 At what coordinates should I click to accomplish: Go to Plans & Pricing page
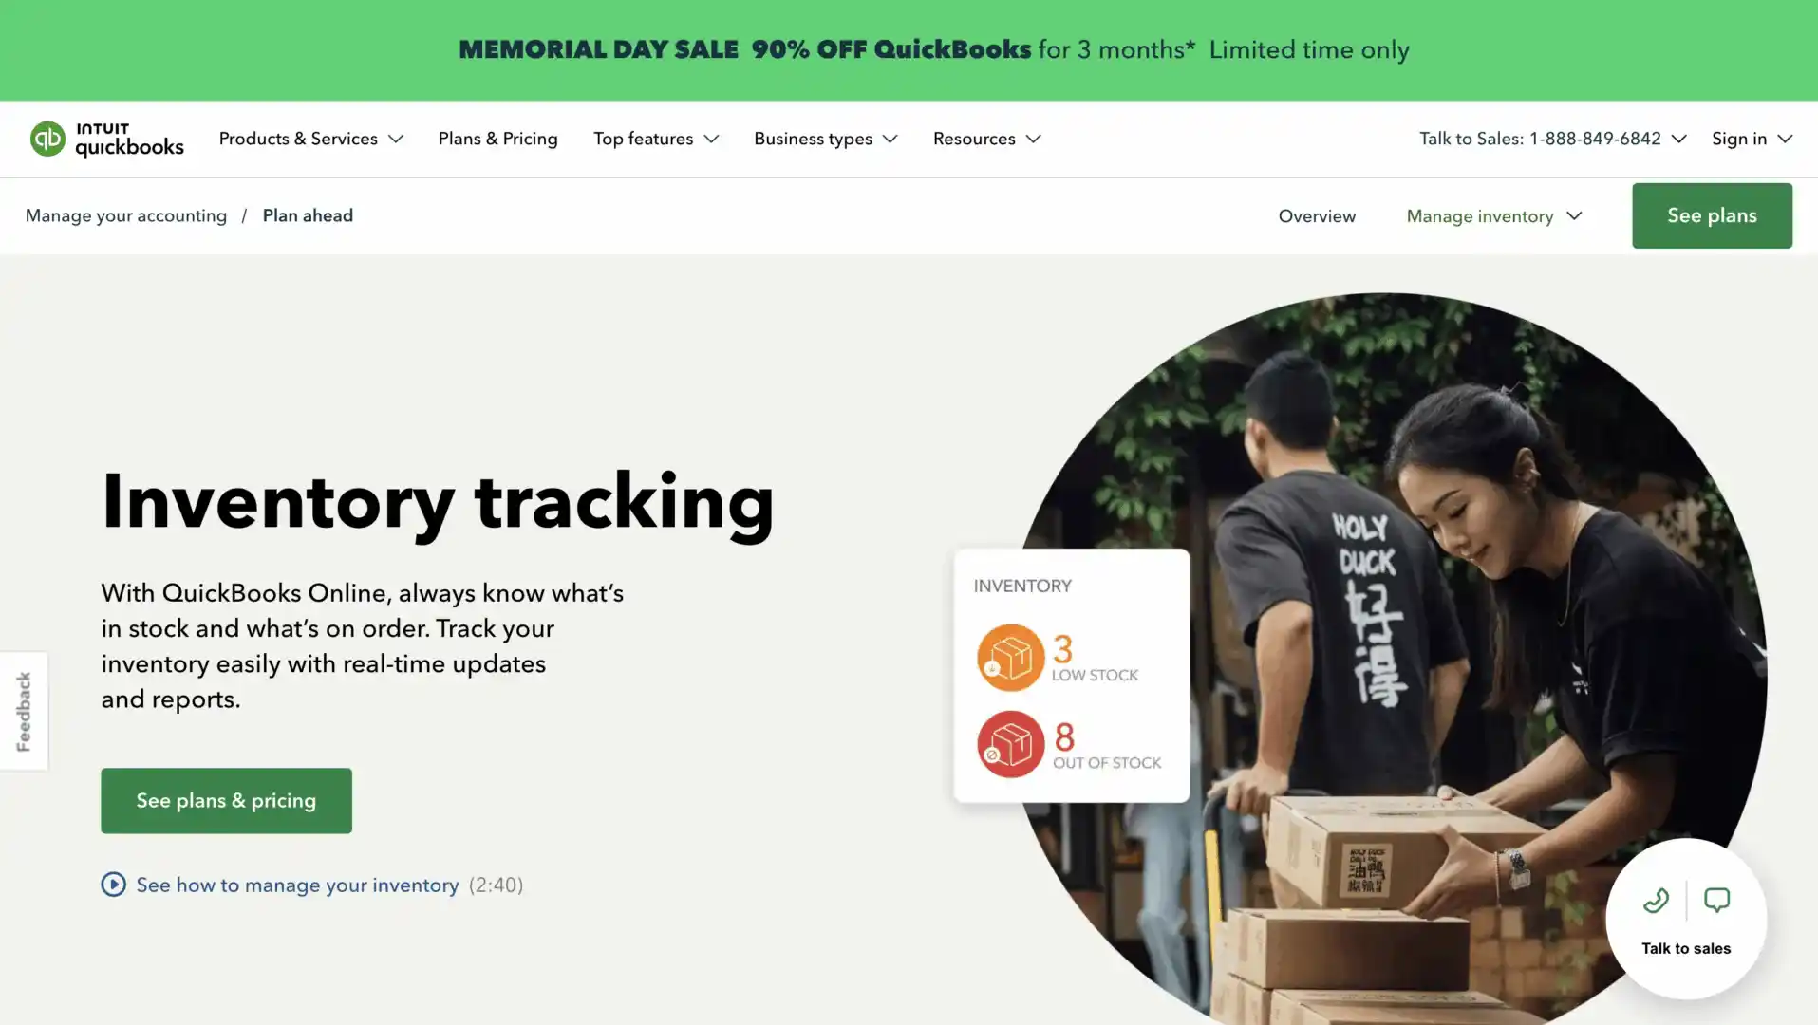[497, 139]
